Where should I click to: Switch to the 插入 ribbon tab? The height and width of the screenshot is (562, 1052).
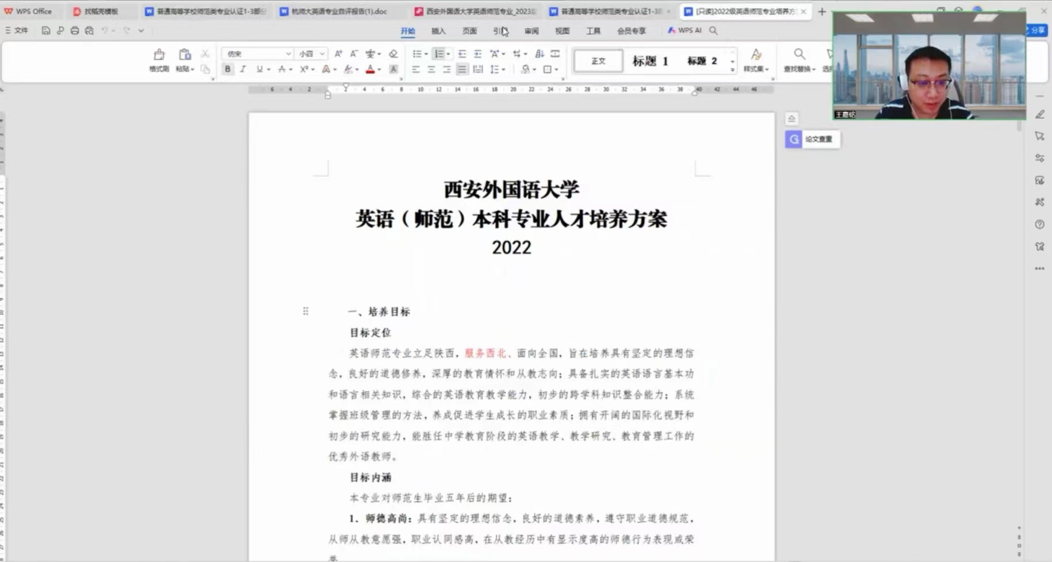pos(438,31)
